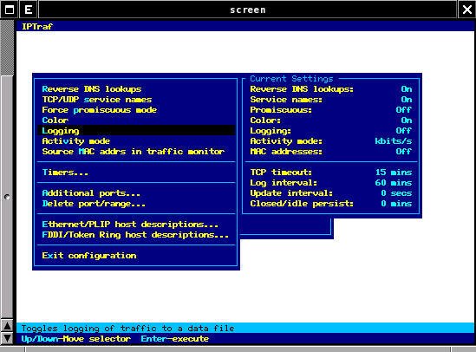Close the screen window with X icon
Image resolution: width=476 pixels, height=352 pixels.
click(x=466, y=10)
